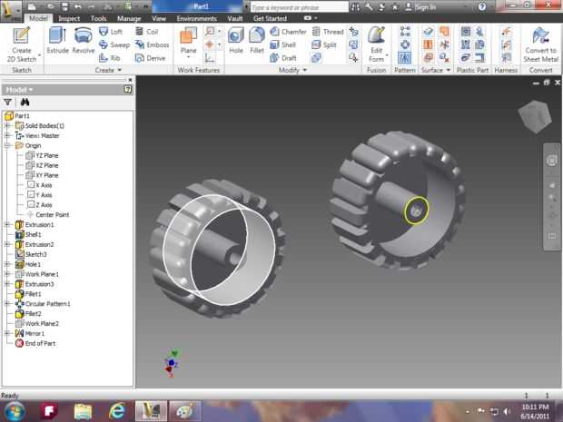Select the Mirror pattern tool
563x422 pixels.
pos(405,57)
